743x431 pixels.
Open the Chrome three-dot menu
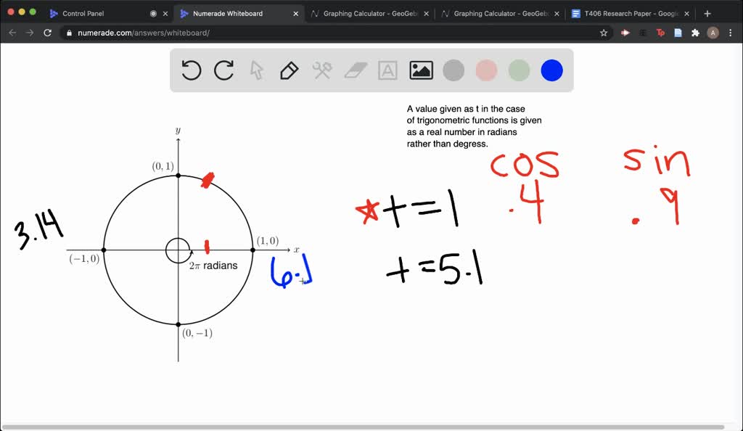(730, 33)
